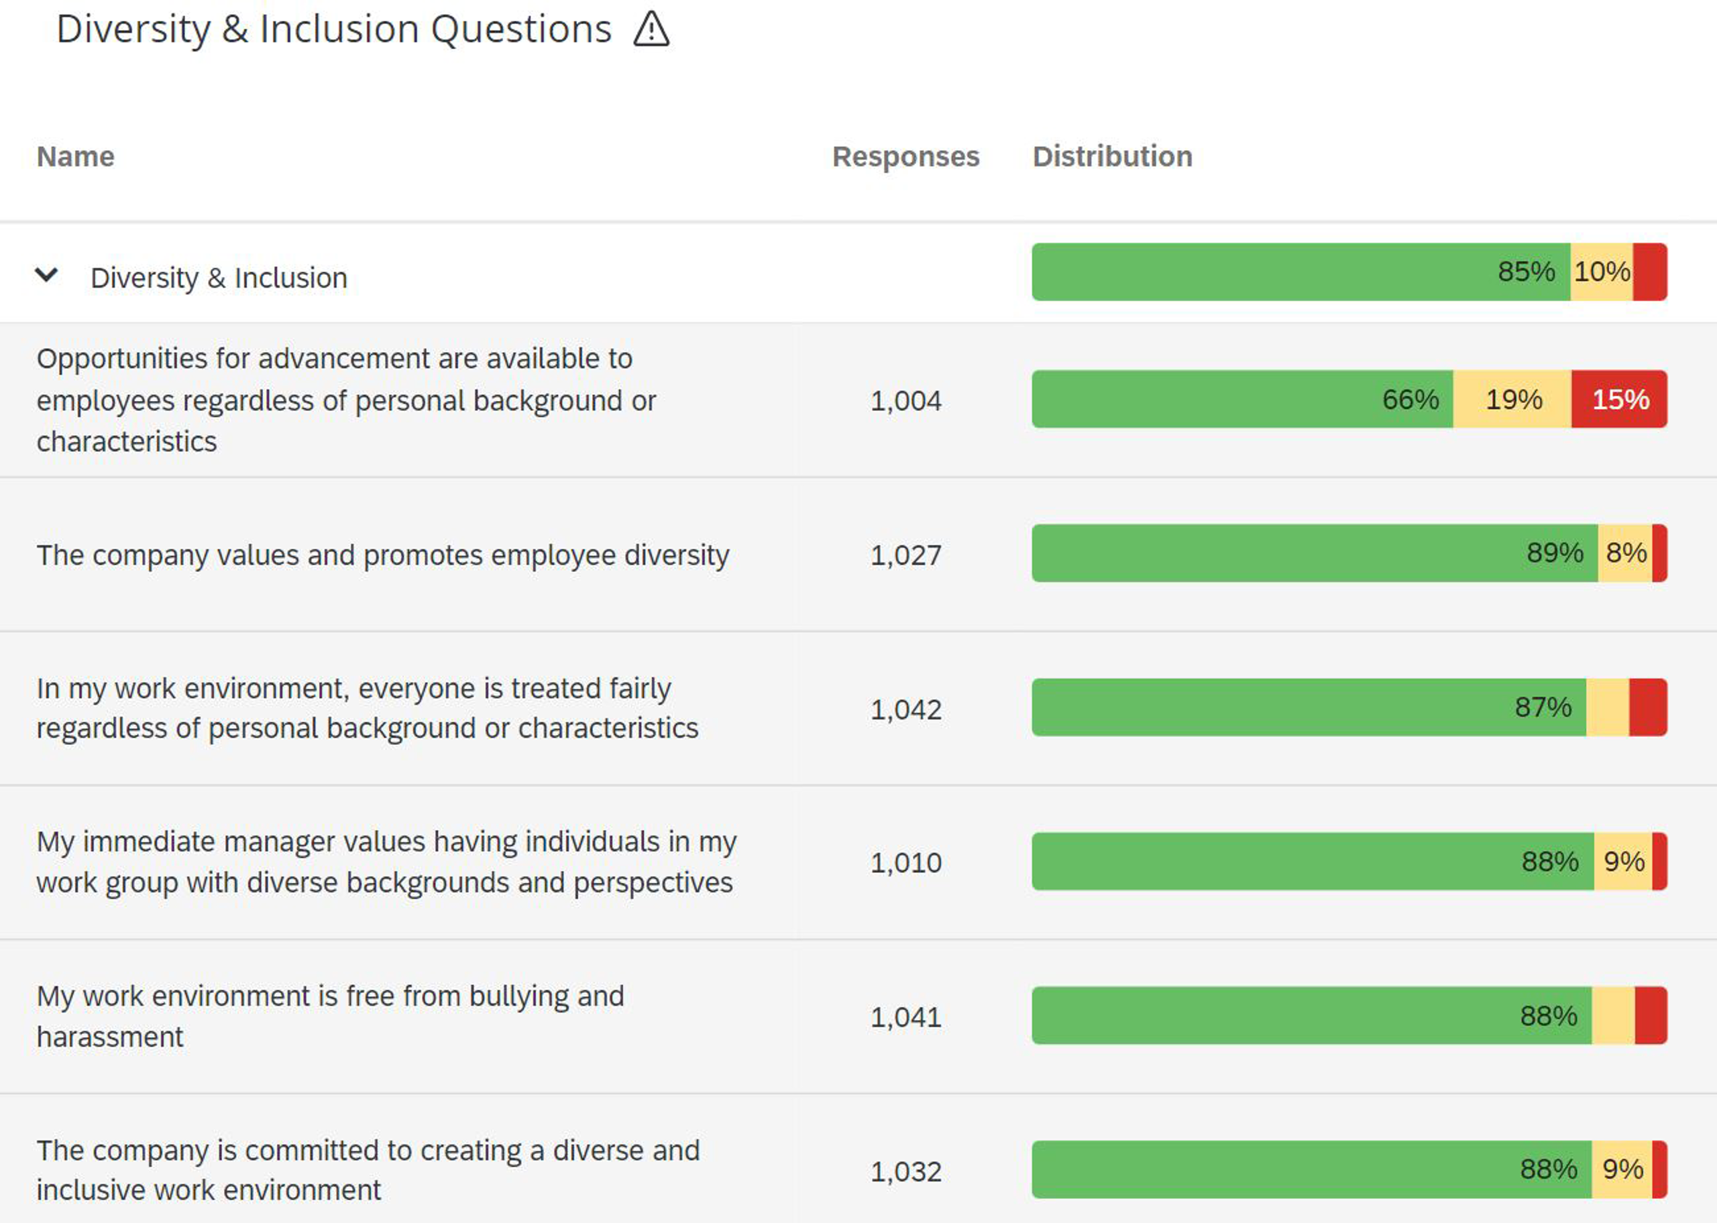Viewport: 1717px width, 1223px height.
Task: Sort by the Responses column header
Action: click(x=905, y=157)
